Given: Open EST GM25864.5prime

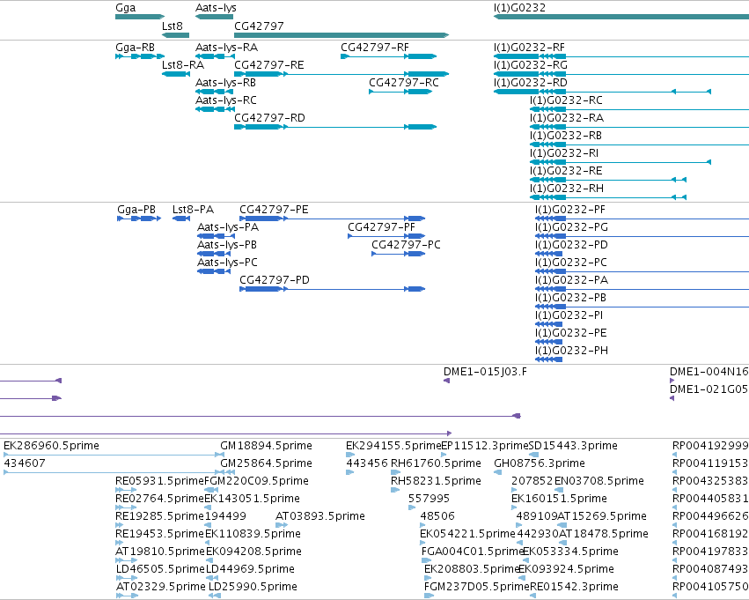Looking at the screenshot, I should (266, 463).
